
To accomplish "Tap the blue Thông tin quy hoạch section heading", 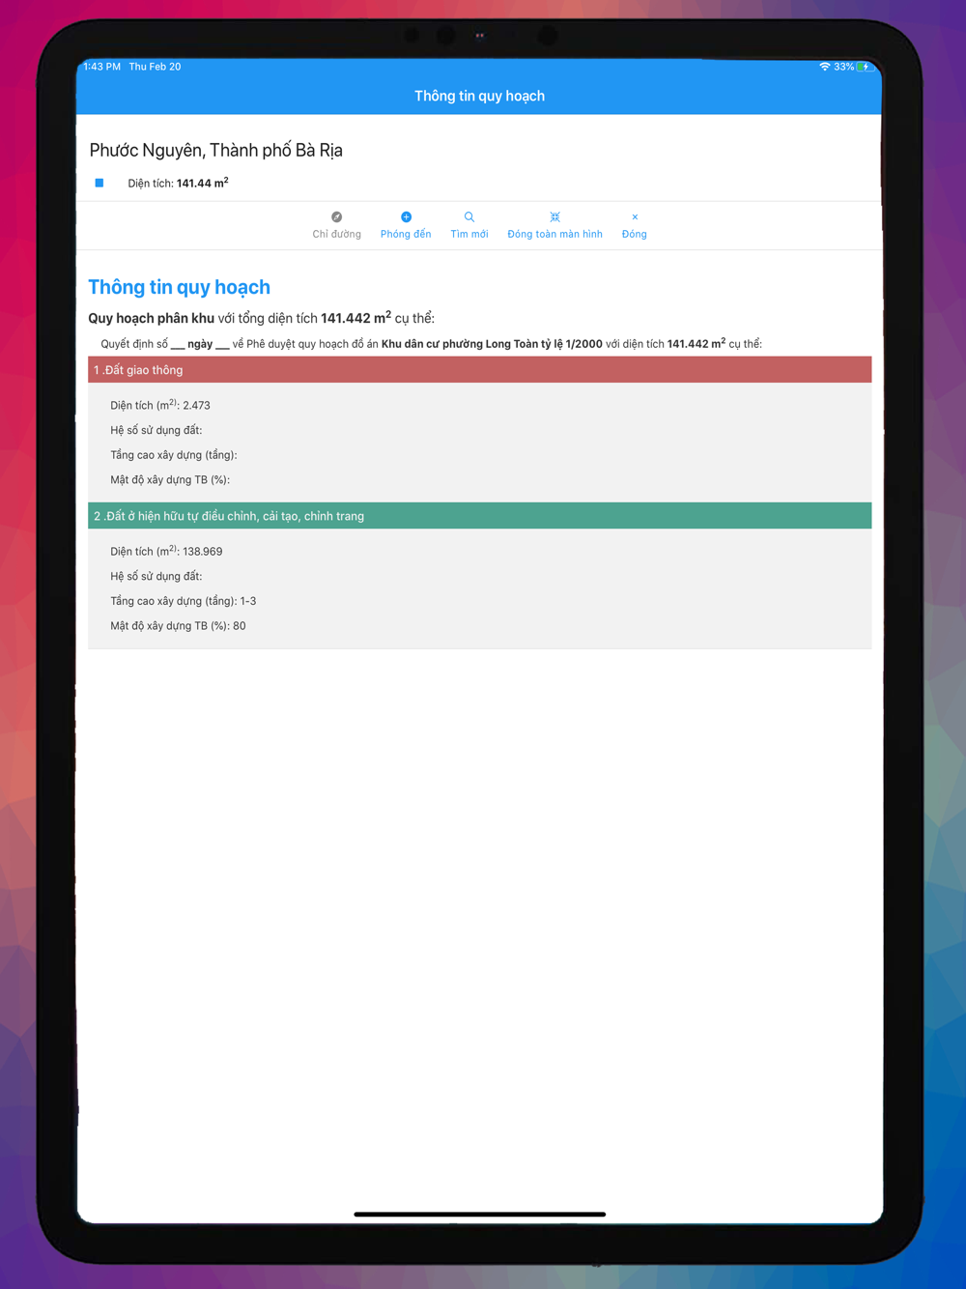I will 180,287.
